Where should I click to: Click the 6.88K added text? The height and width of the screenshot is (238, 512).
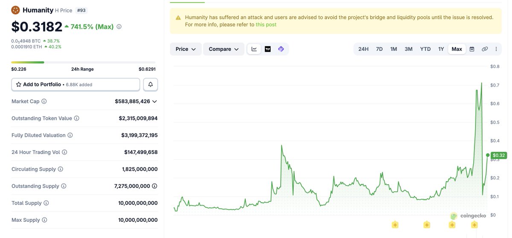click(x=79, y=85)
